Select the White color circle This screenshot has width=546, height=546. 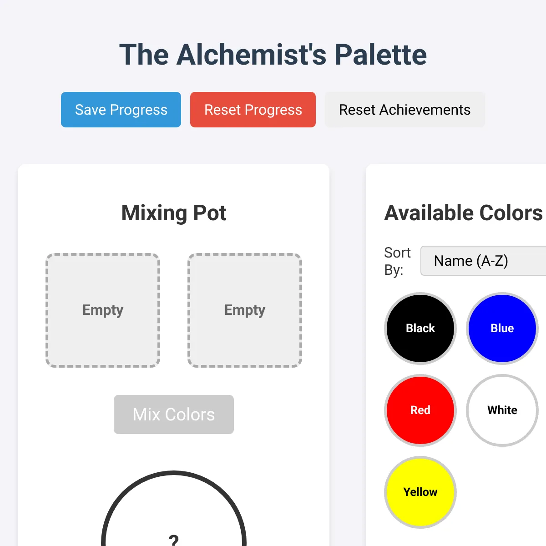(502, 410)
